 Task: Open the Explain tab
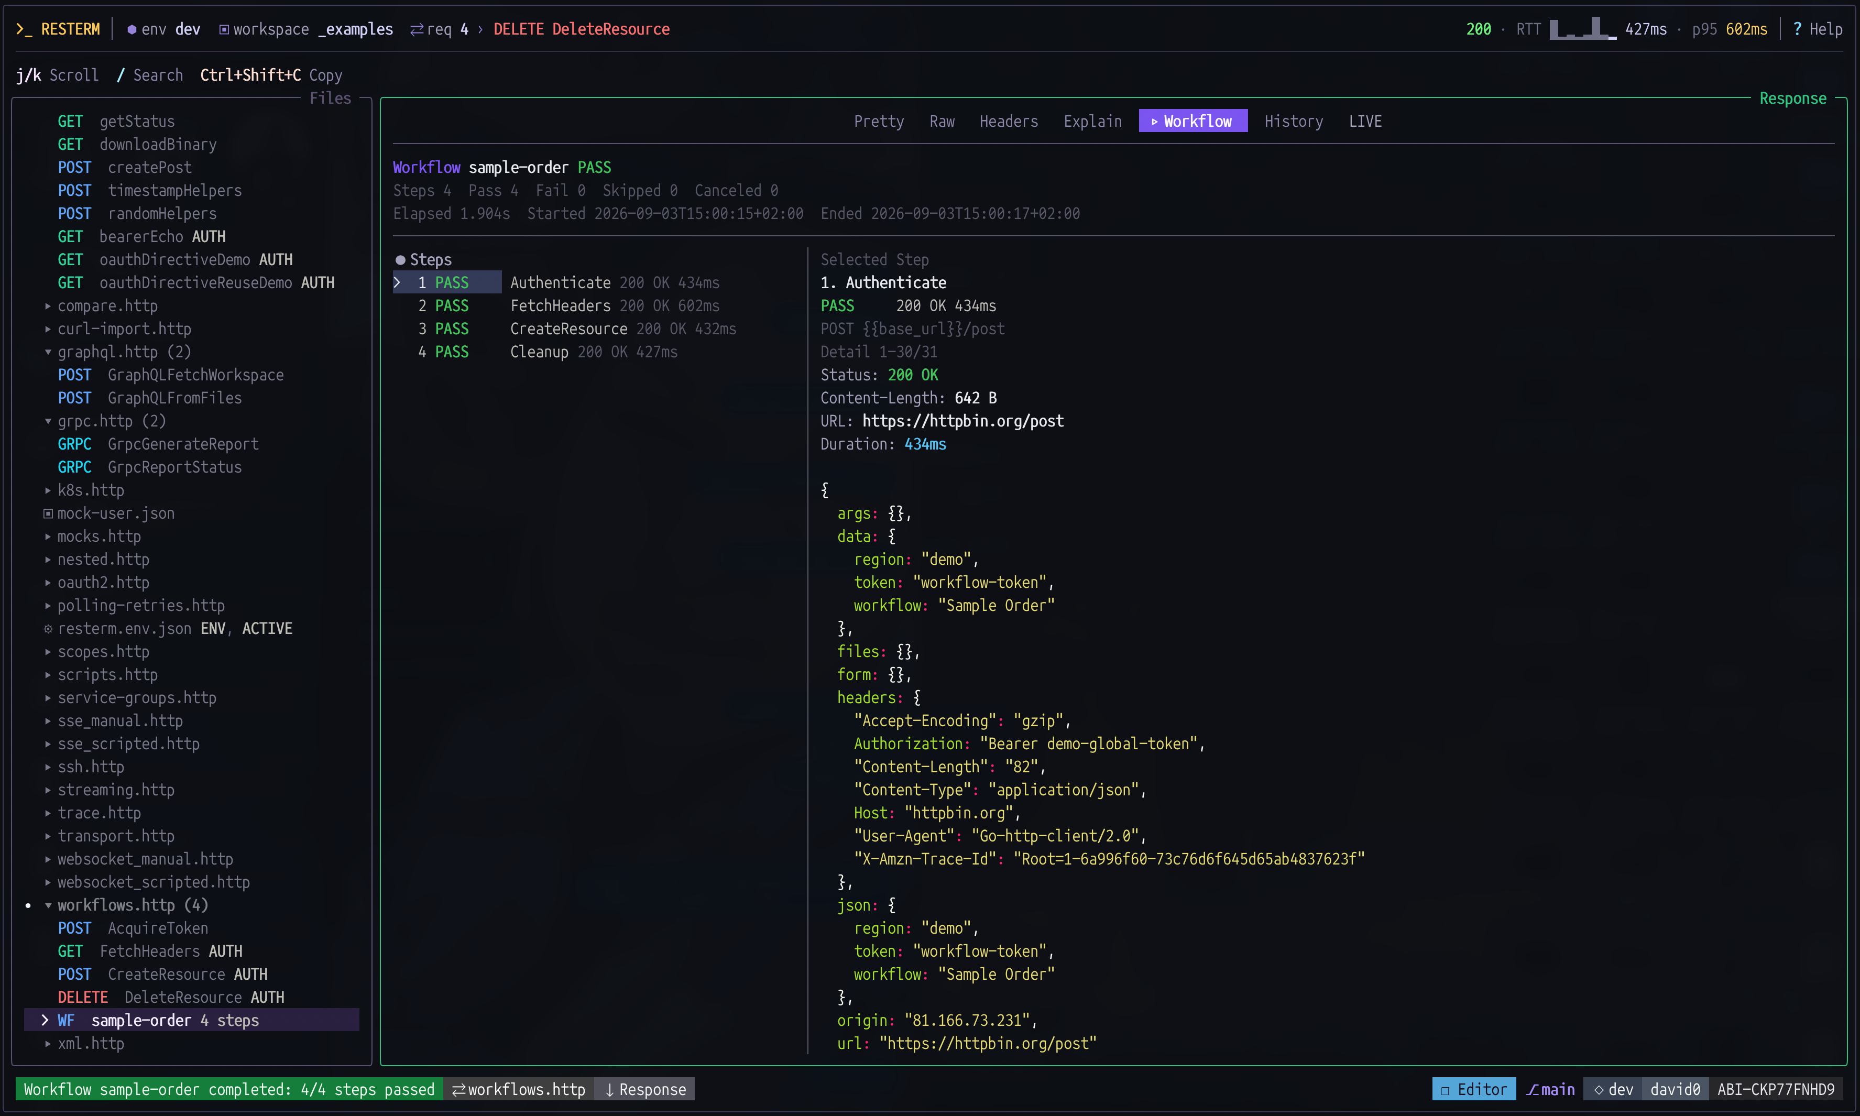(x=1092, y=121)
